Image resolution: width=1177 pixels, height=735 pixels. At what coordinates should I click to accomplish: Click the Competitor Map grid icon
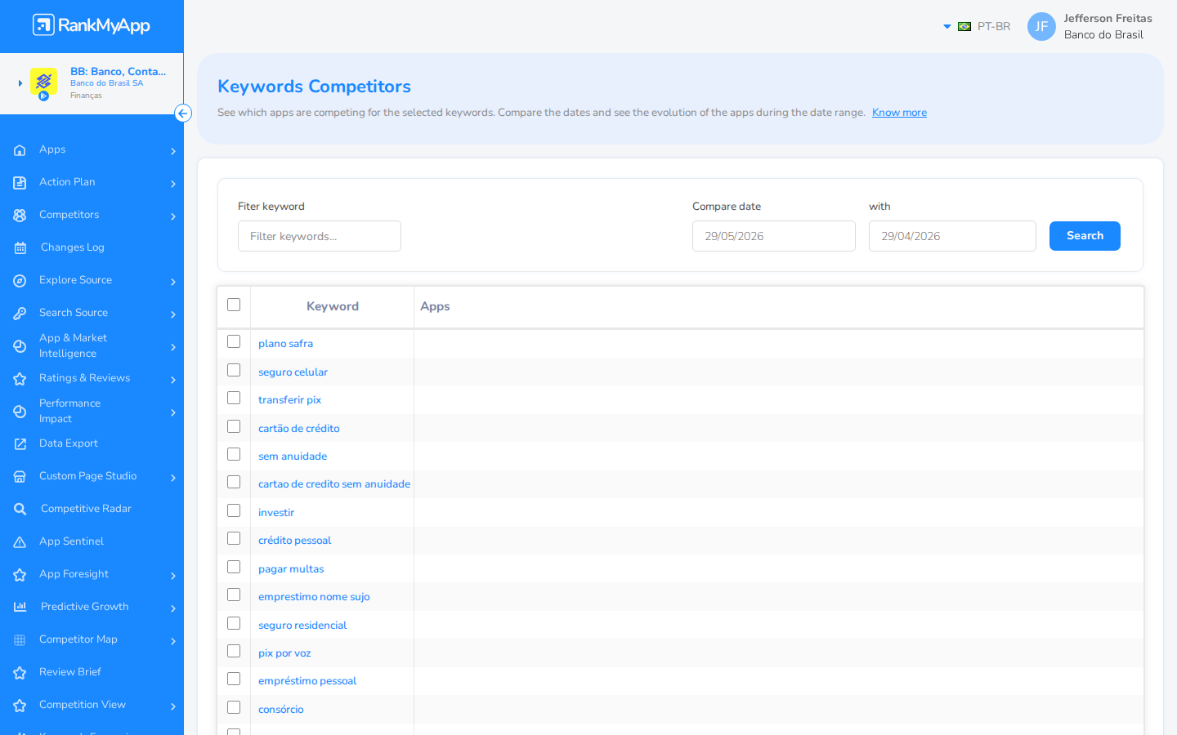20,640
